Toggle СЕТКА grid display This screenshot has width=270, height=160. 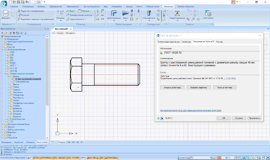36,158
